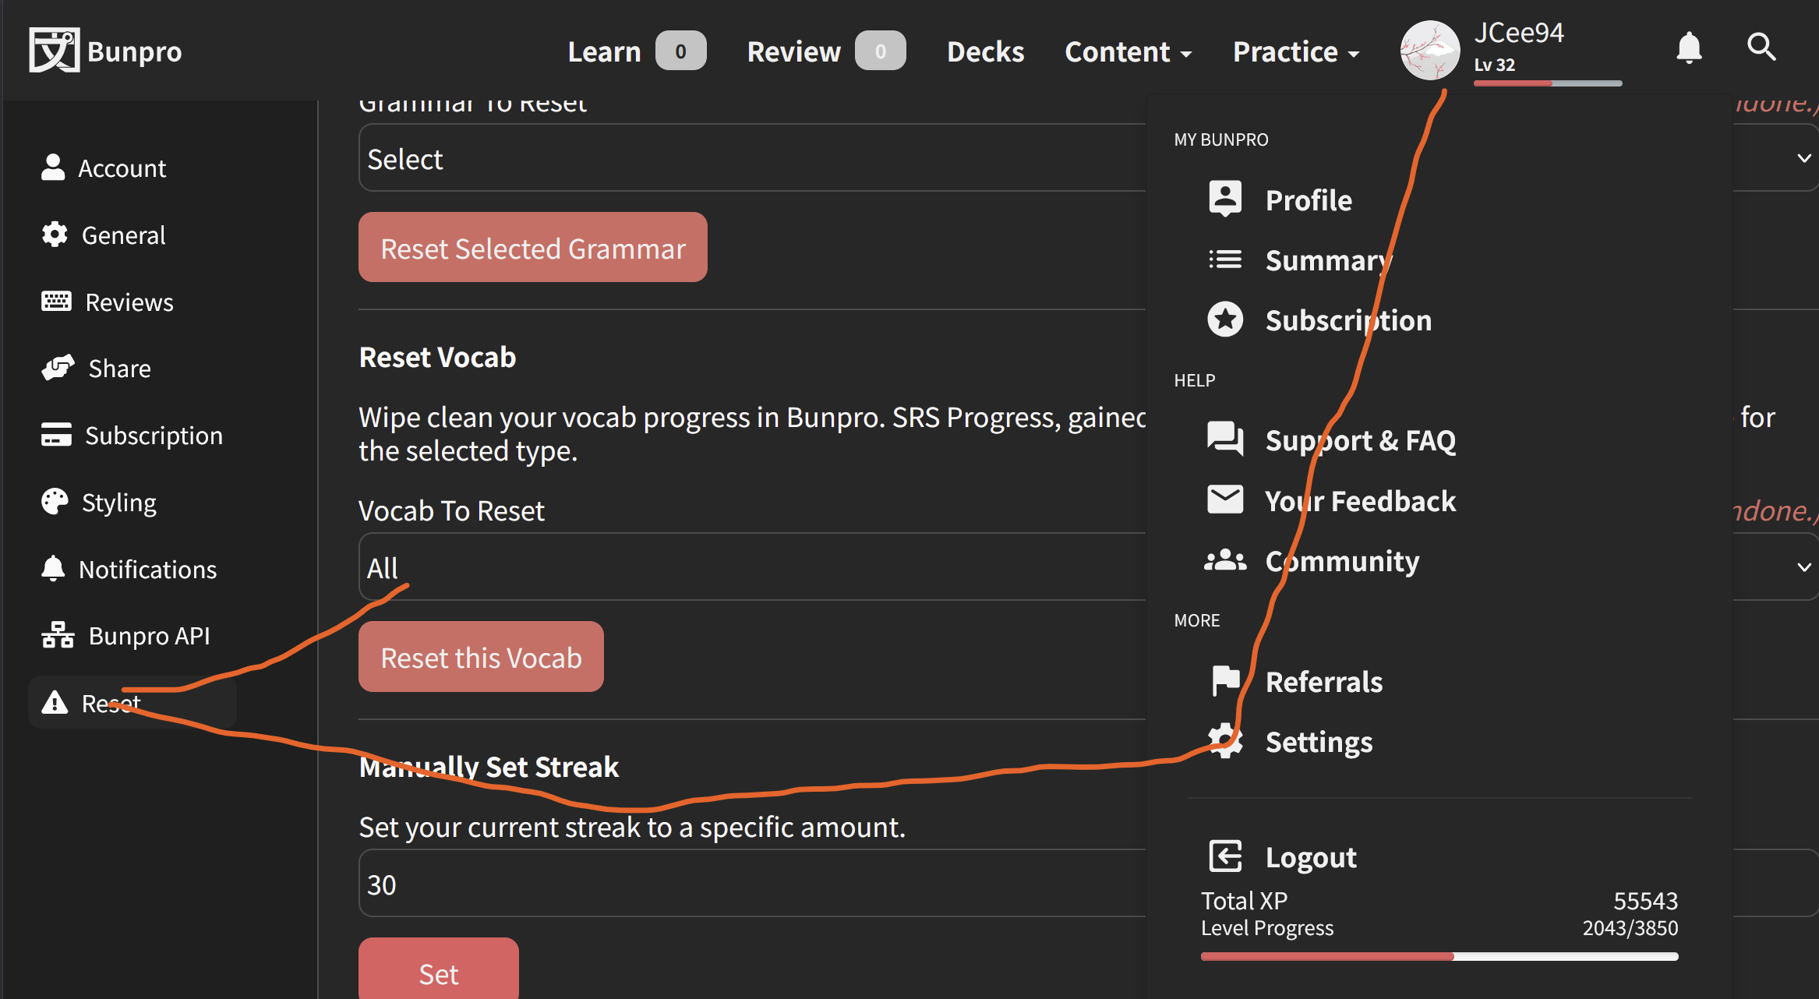1819x999 pixels.
Task: Click the General gear icon in sidebar
Action: point(55,235)
